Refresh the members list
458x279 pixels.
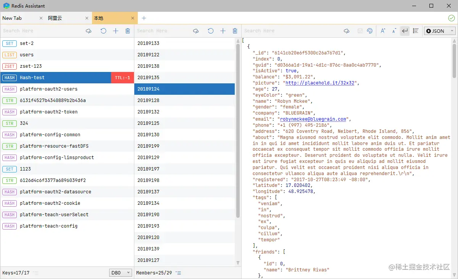click(x=210, y=31)
